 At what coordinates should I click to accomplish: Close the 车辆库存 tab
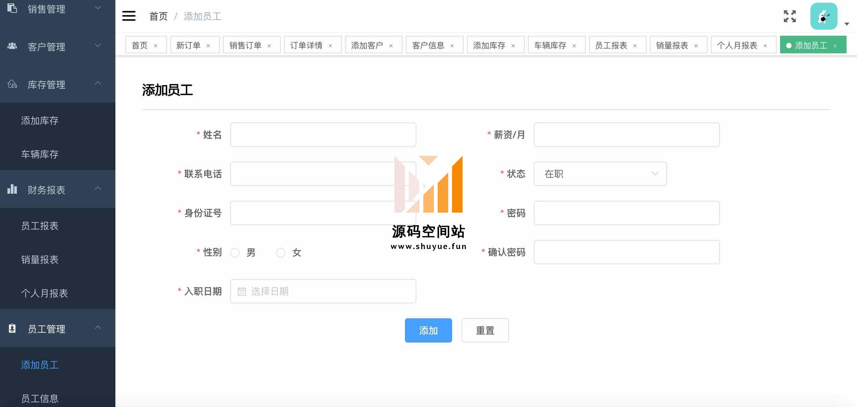(x=574, y=46)
